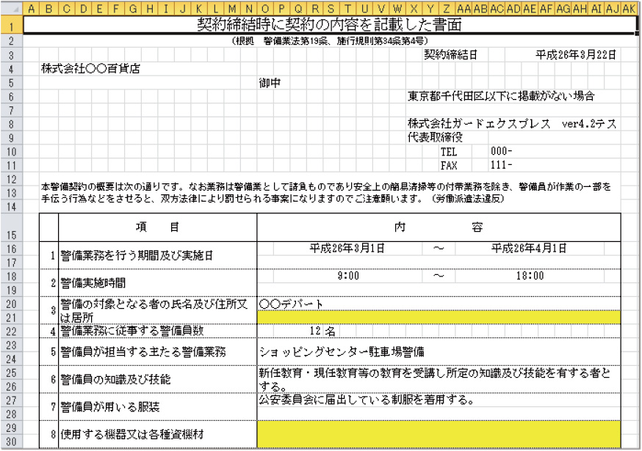Click the yellow cell below ○○デパート

439,318
